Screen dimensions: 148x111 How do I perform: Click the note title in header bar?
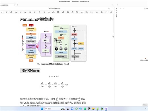coord(54,9)
